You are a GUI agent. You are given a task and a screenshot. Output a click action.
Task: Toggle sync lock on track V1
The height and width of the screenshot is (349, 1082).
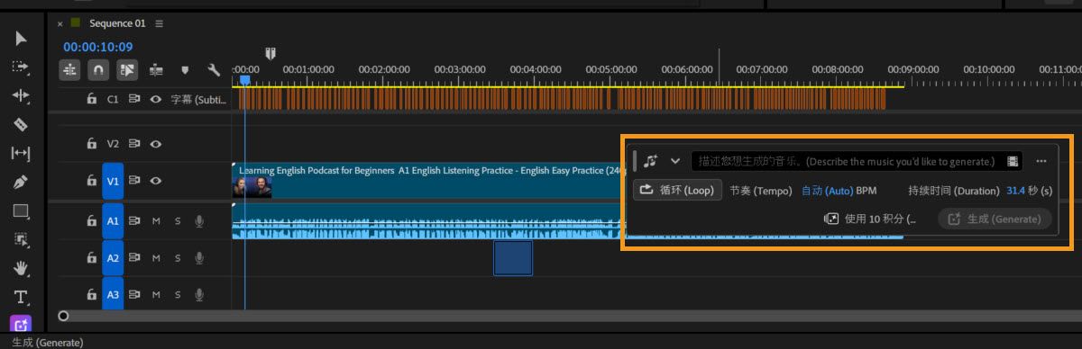[x=134, y=181]
